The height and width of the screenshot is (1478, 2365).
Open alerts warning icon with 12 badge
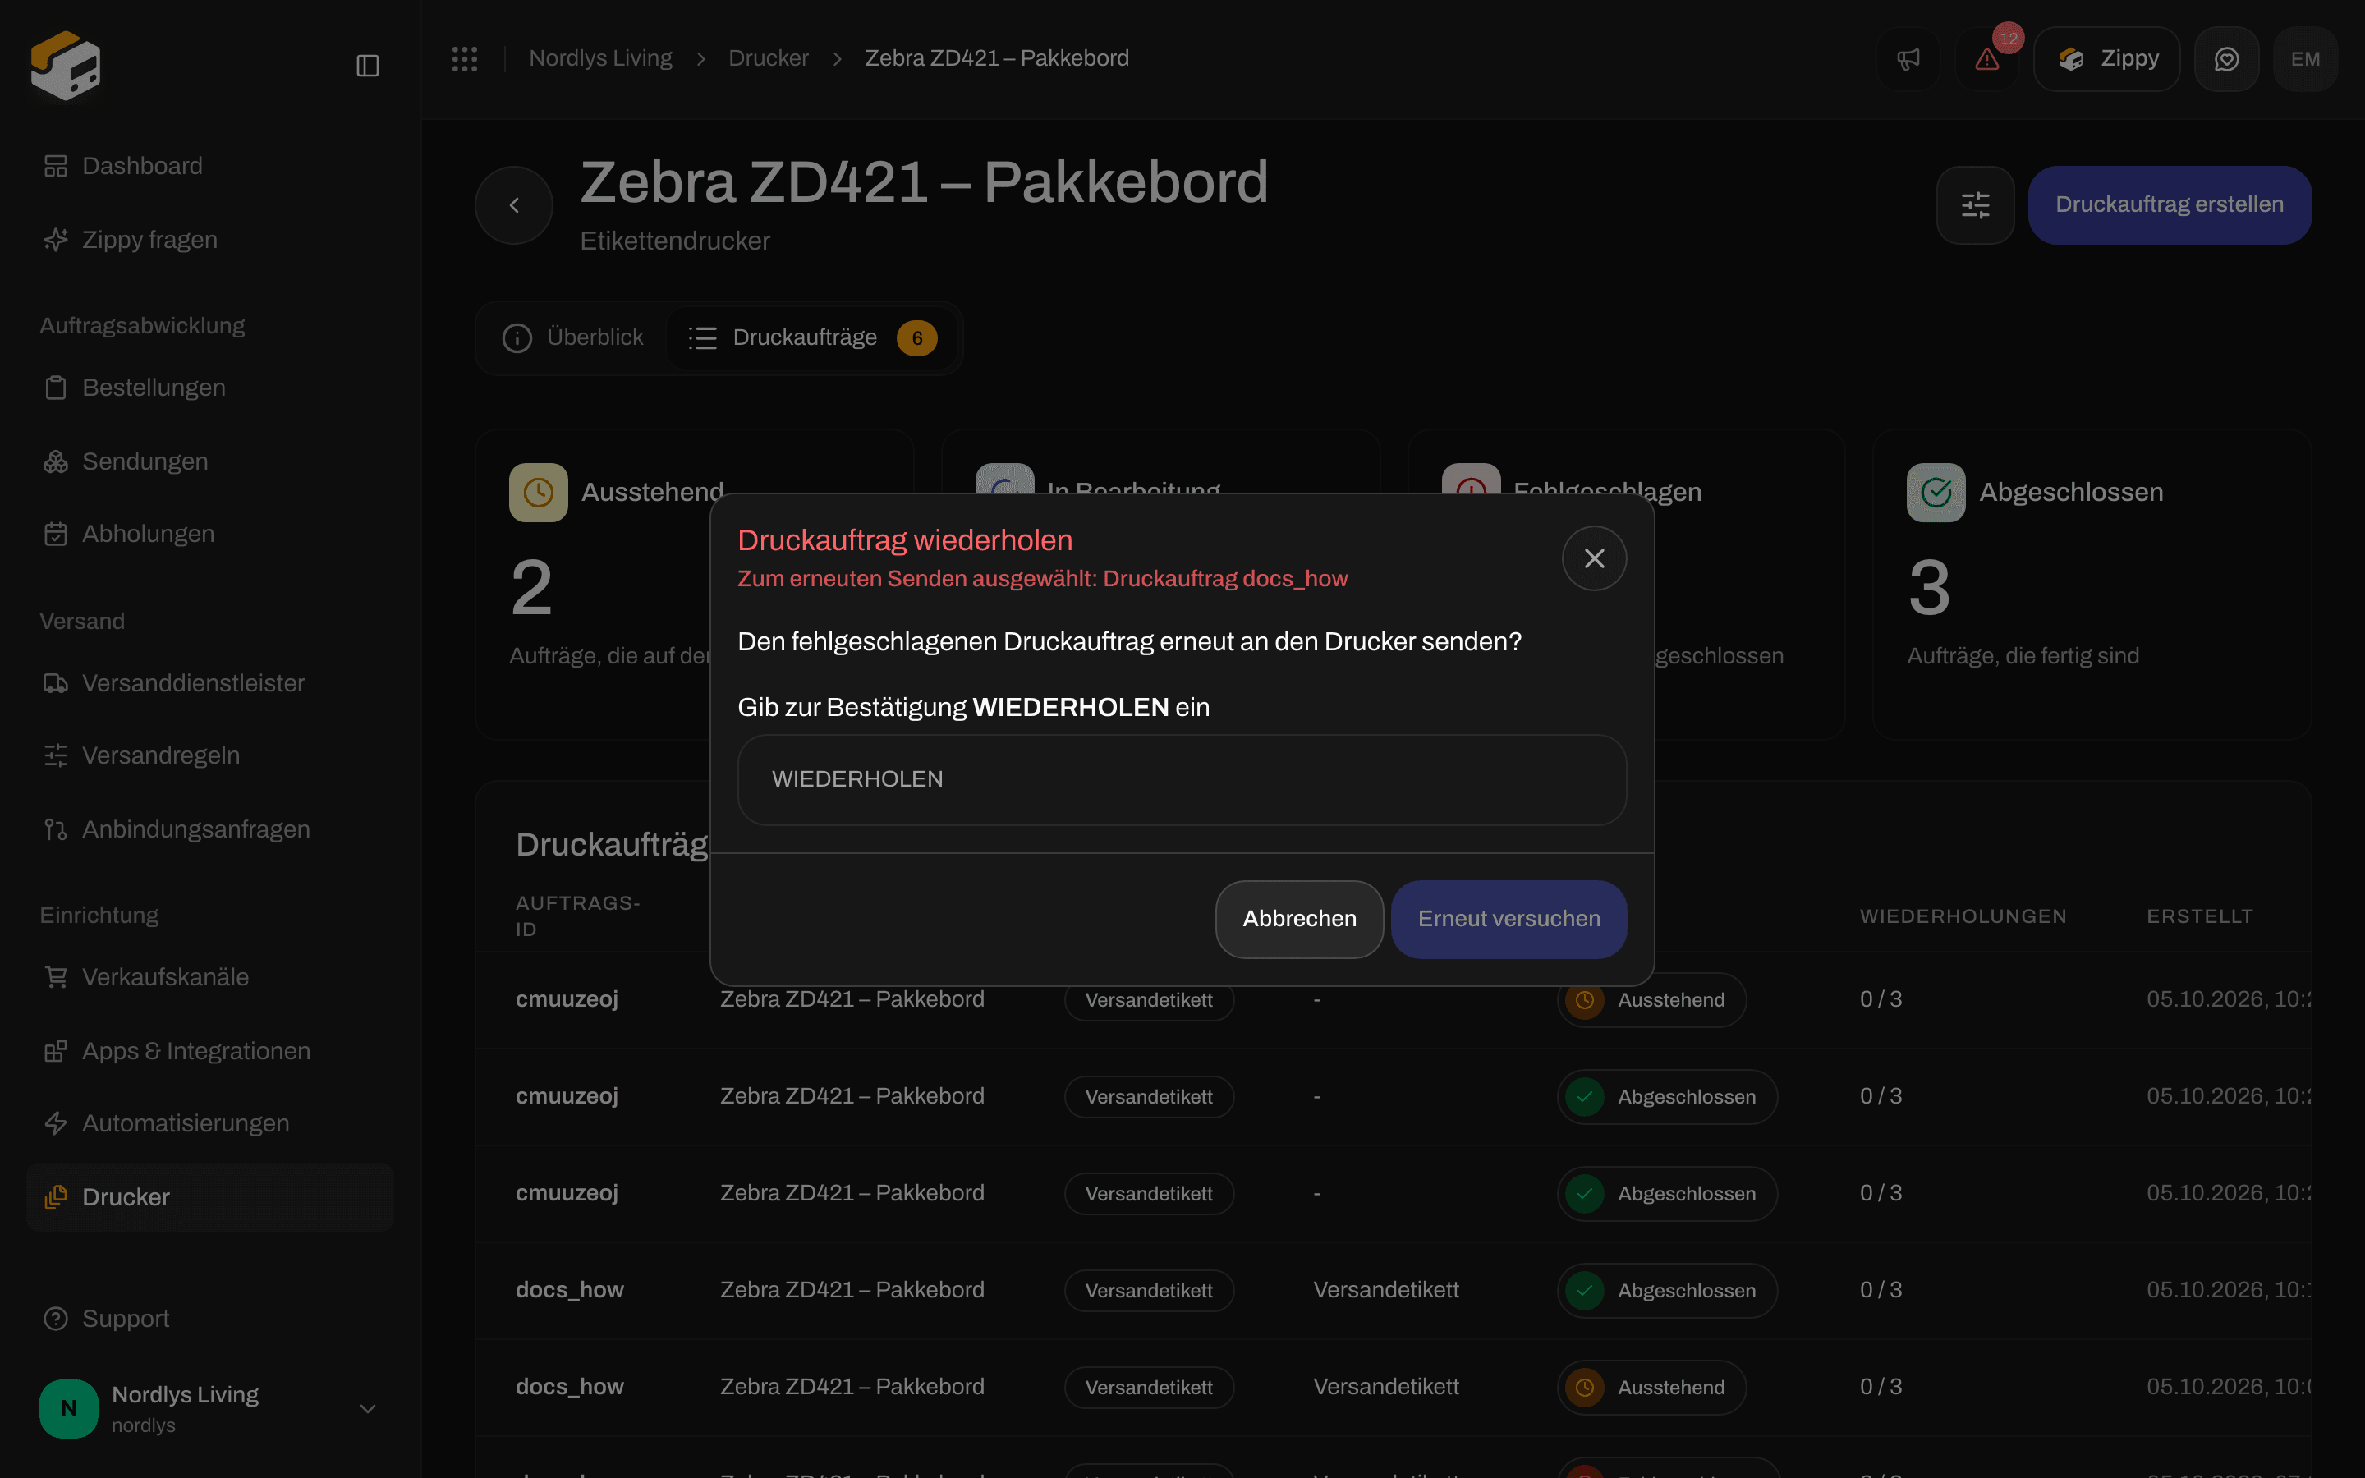point(1986,58)
